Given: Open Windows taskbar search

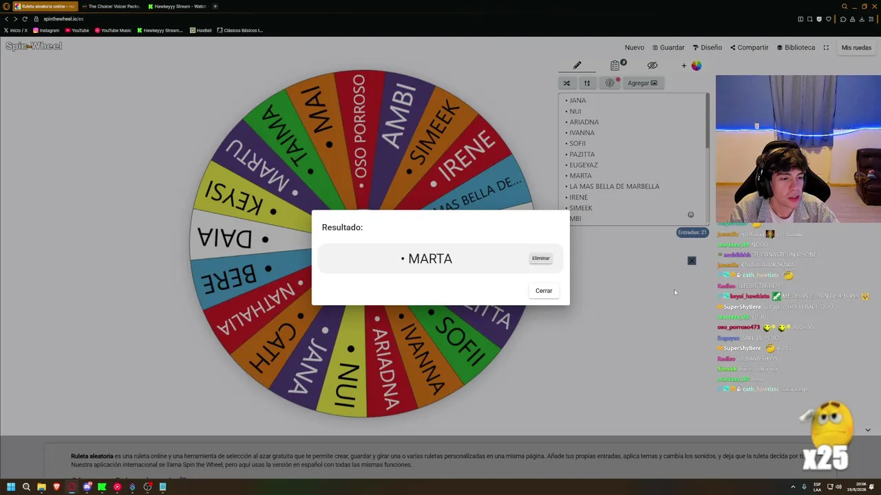Looking at the screenshot, I should [26, 487].
